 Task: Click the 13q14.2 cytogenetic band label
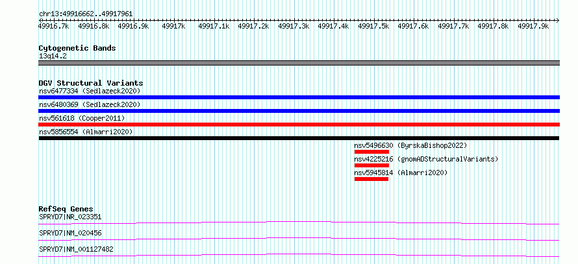pyautogui.click(x=53, y=56)
